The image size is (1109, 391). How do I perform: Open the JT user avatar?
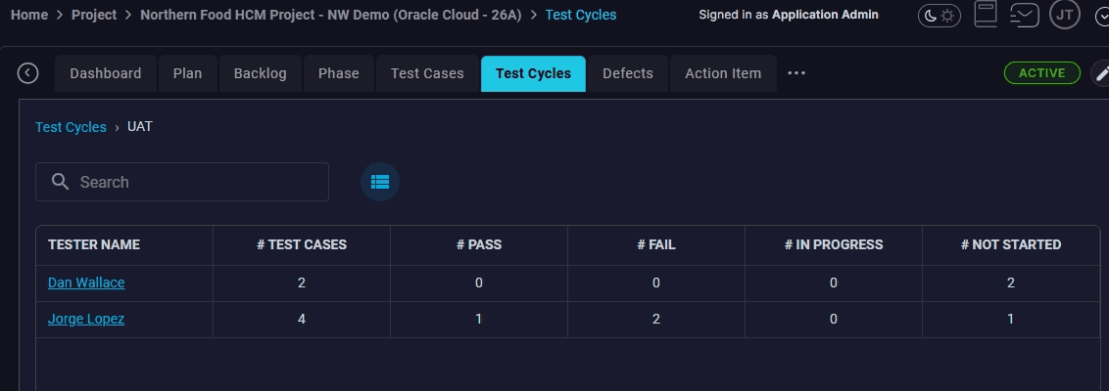[1065, 15]
